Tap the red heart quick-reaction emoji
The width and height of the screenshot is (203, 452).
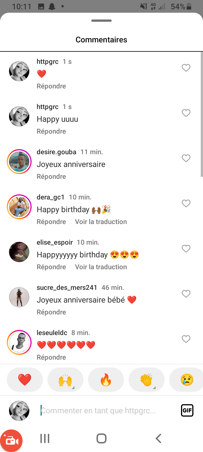pyautogui.click(x=25, y=379)
